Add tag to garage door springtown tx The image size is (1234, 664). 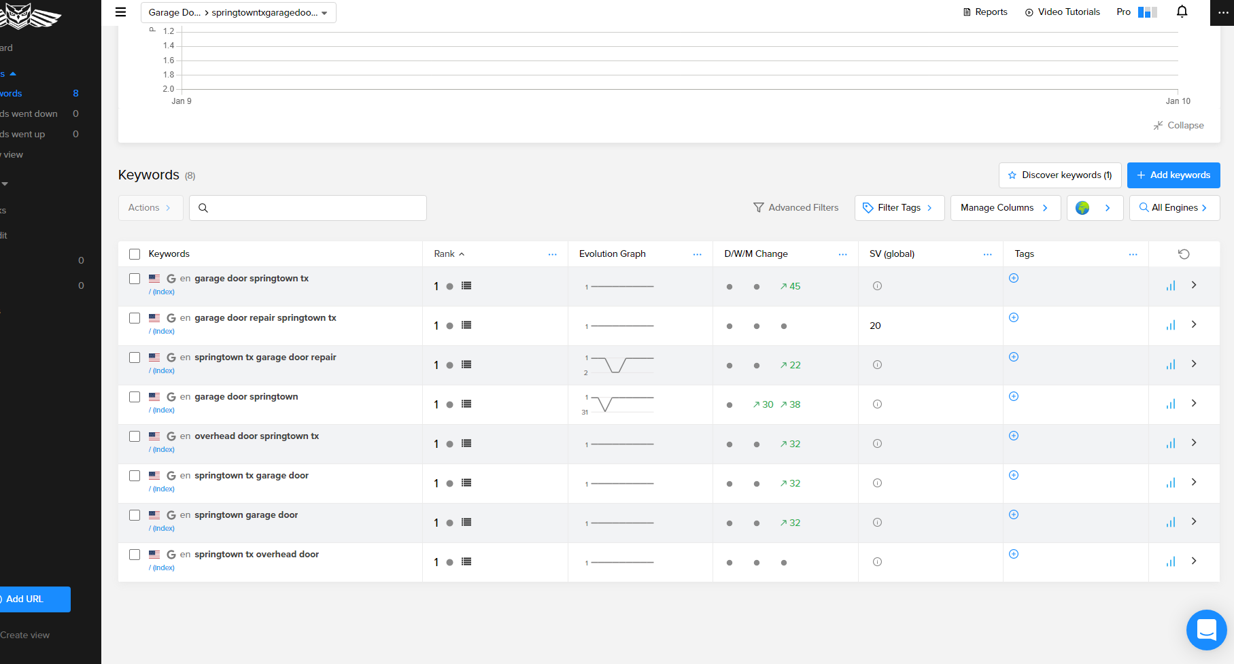[1014, 278]
